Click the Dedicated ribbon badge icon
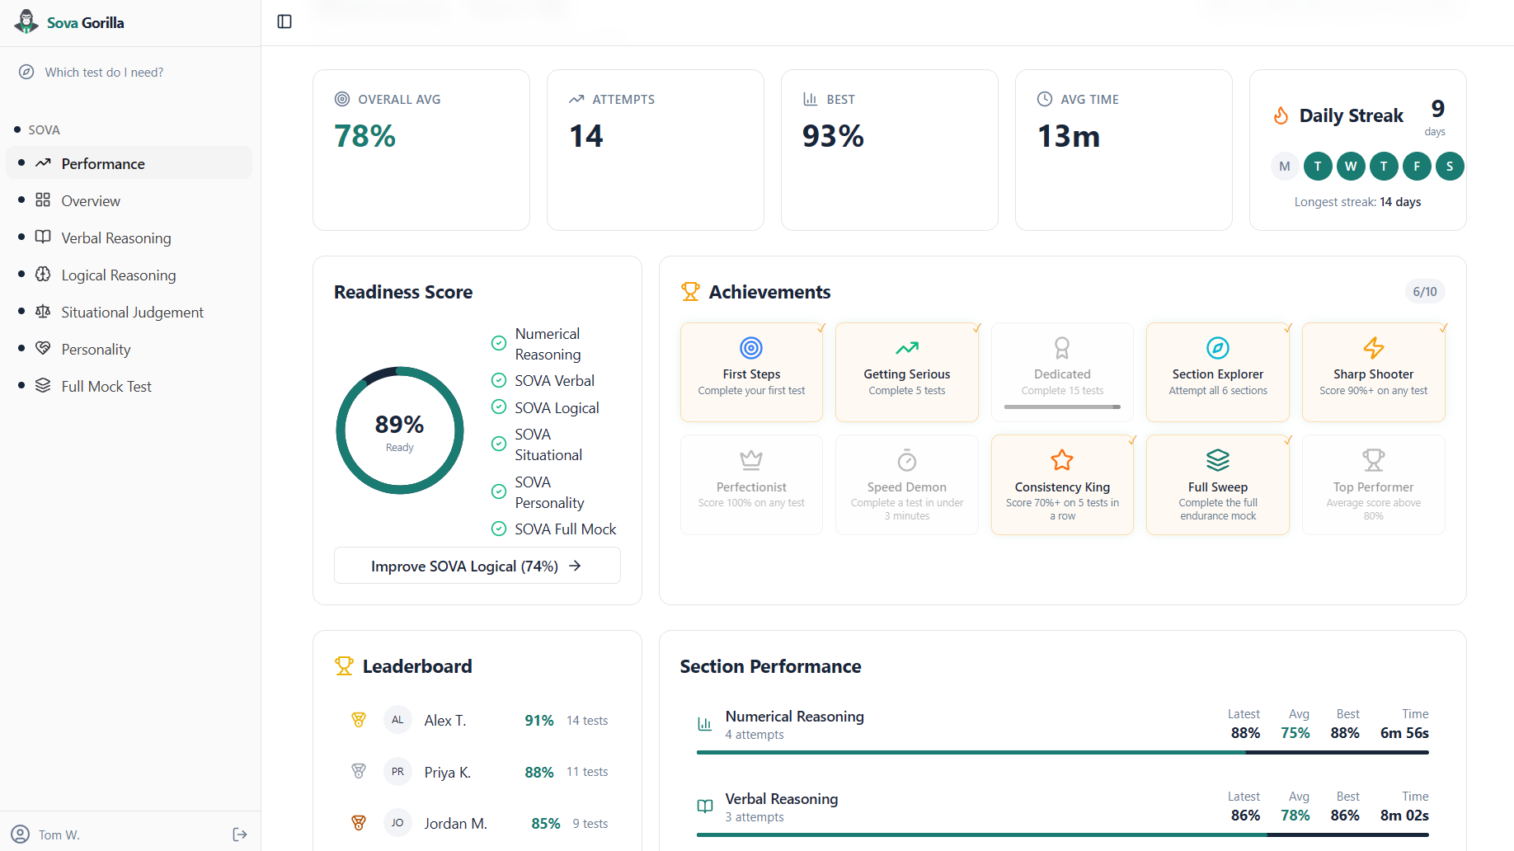 point(1062,348)
